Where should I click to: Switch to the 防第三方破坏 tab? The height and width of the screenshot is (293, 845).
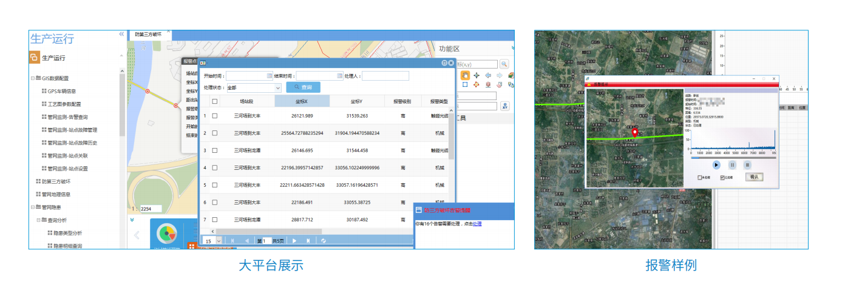(149, 35)
